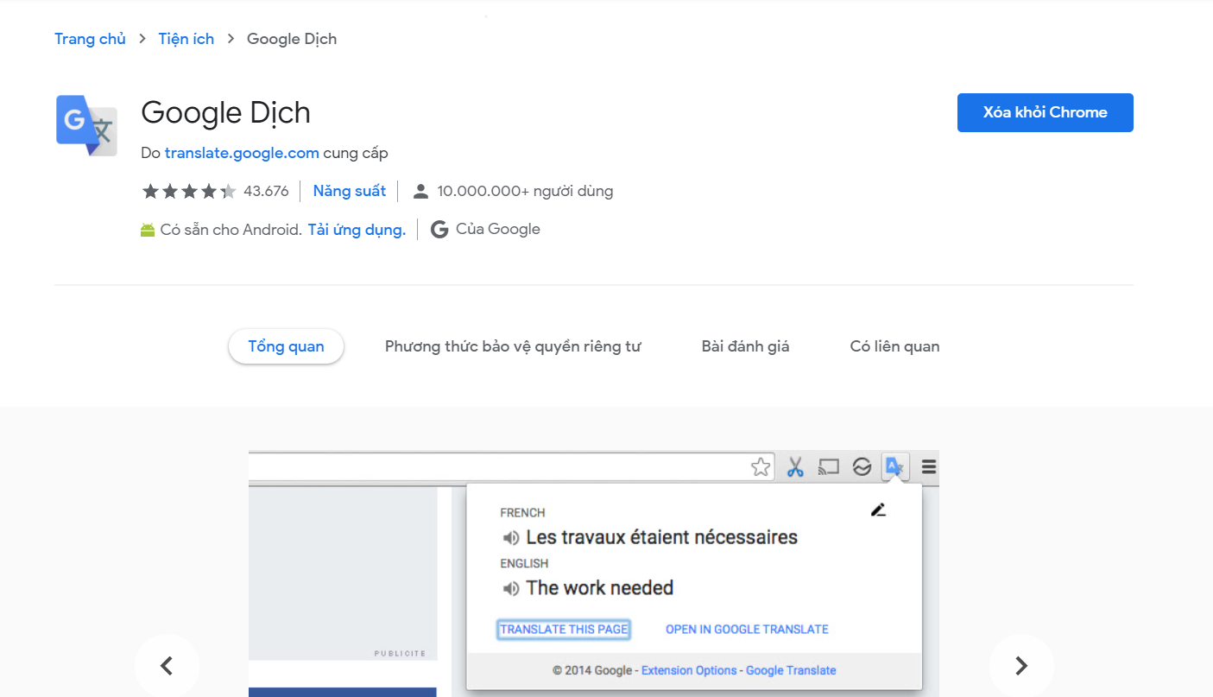Click the 10.000.000+ người dùng text
Image resolution: width=1213 pixels, height=697 pixels.
(x=525, y=191)
